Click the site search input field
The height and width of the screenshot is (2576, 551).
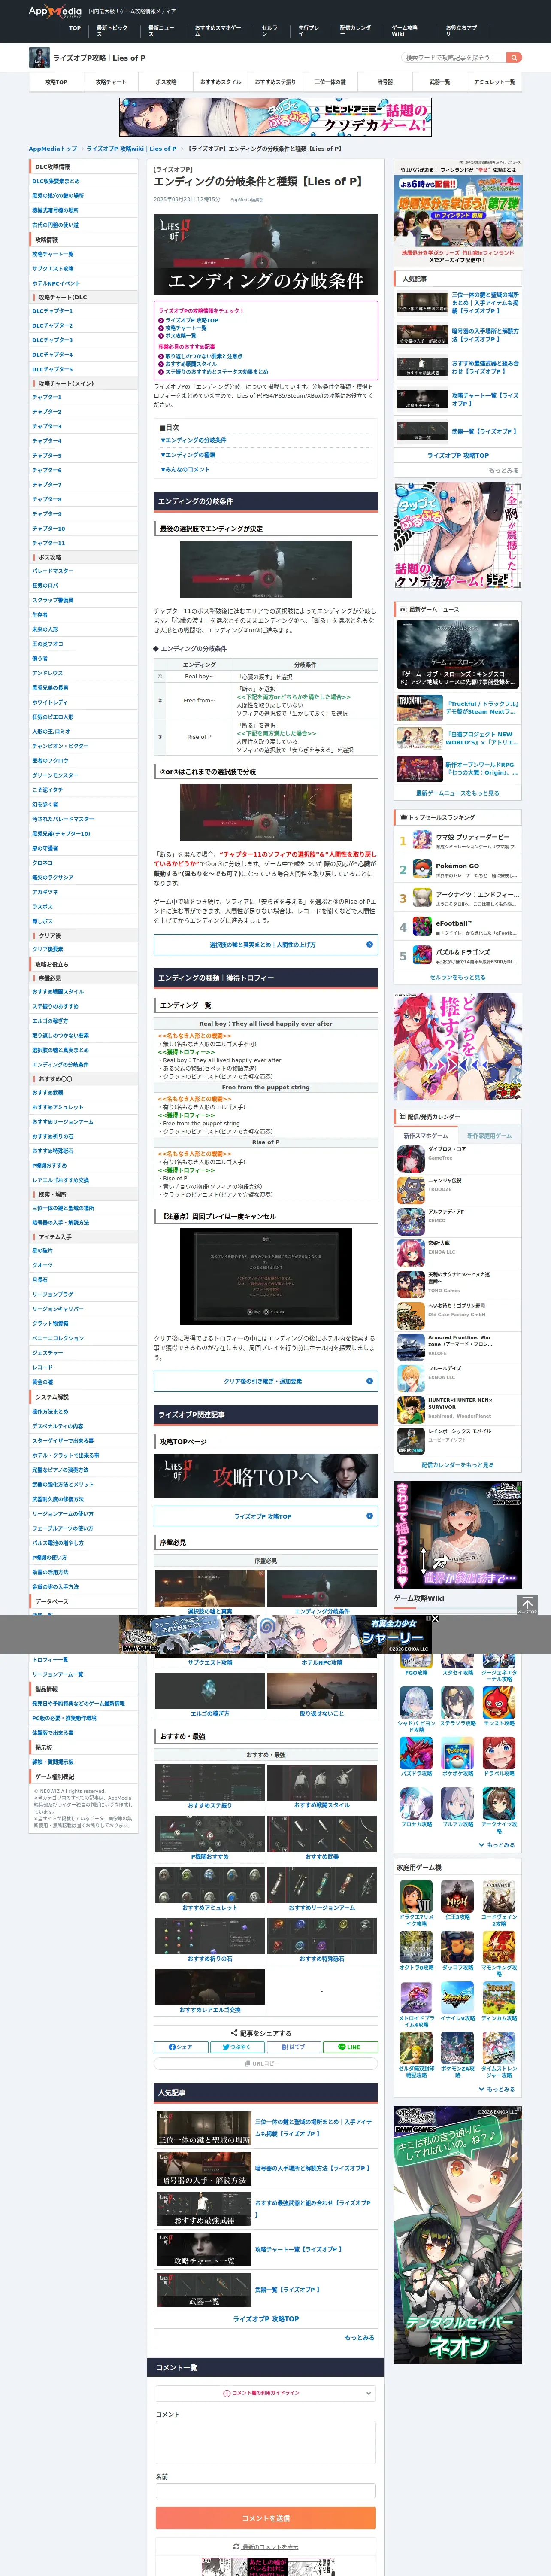click(x=453, y=57)
